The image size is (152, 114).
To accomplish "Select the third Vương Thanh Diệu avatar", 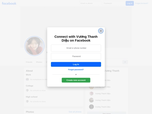I will point(91,93).
